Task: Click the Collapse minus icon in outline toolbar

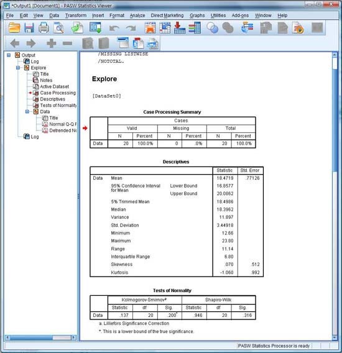Action: [67, 44]
